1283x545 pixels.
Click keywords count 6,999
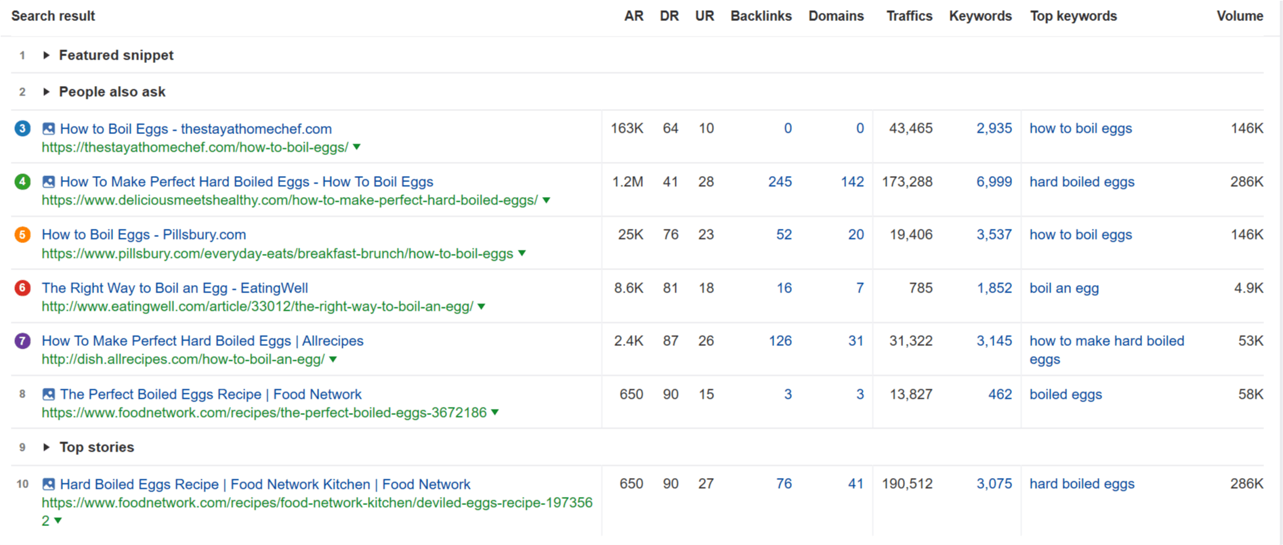coord(994,181)
